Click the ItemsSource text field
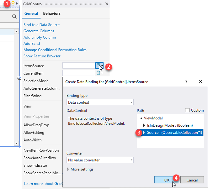Viewport: 208px width, 189px height. [x=79, y=66]
